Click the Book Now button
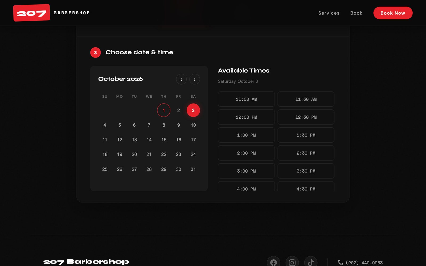Screen dimensions: 426x266 tap(393, 13)
